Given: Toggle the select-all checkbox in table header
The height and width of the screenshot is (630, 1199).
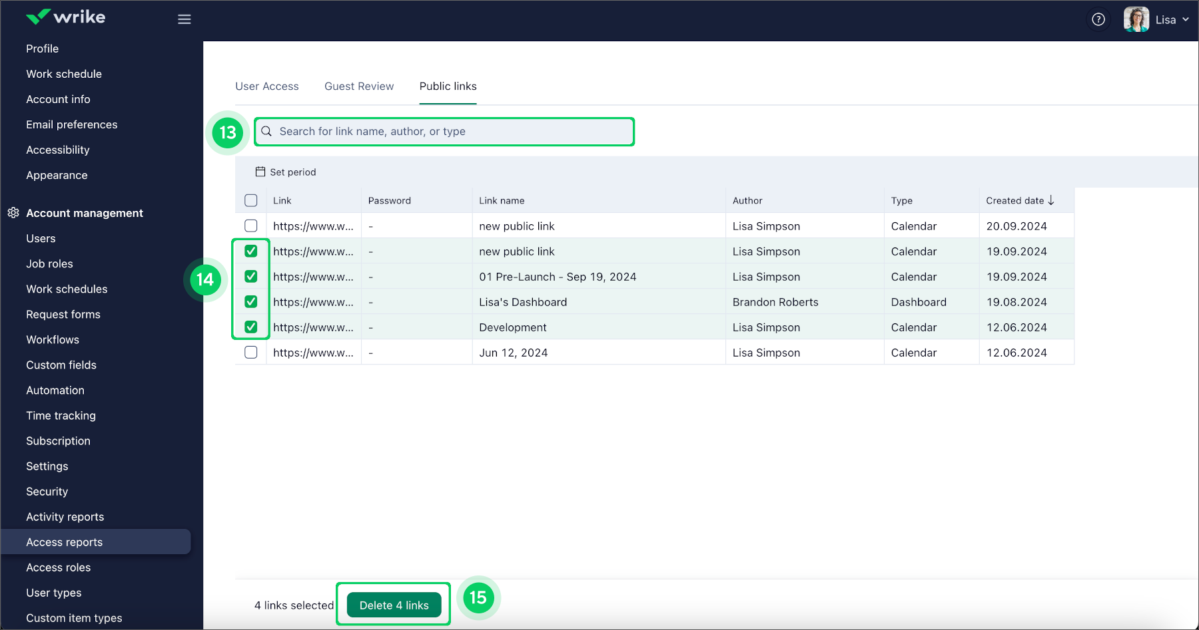Looking at the screenshot, I should click(x=251, y=200).
